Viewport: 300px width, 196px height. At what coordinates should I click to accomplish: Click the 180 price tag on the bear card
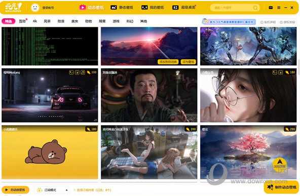coord(91,129)
